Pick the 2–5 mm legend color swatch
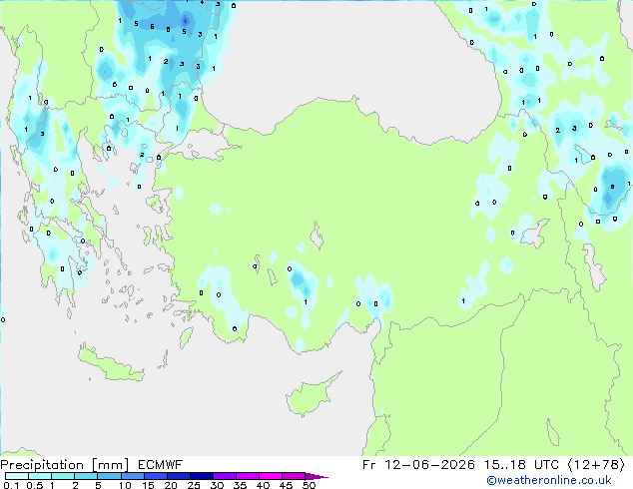633x489 pixels. (86, 476)
